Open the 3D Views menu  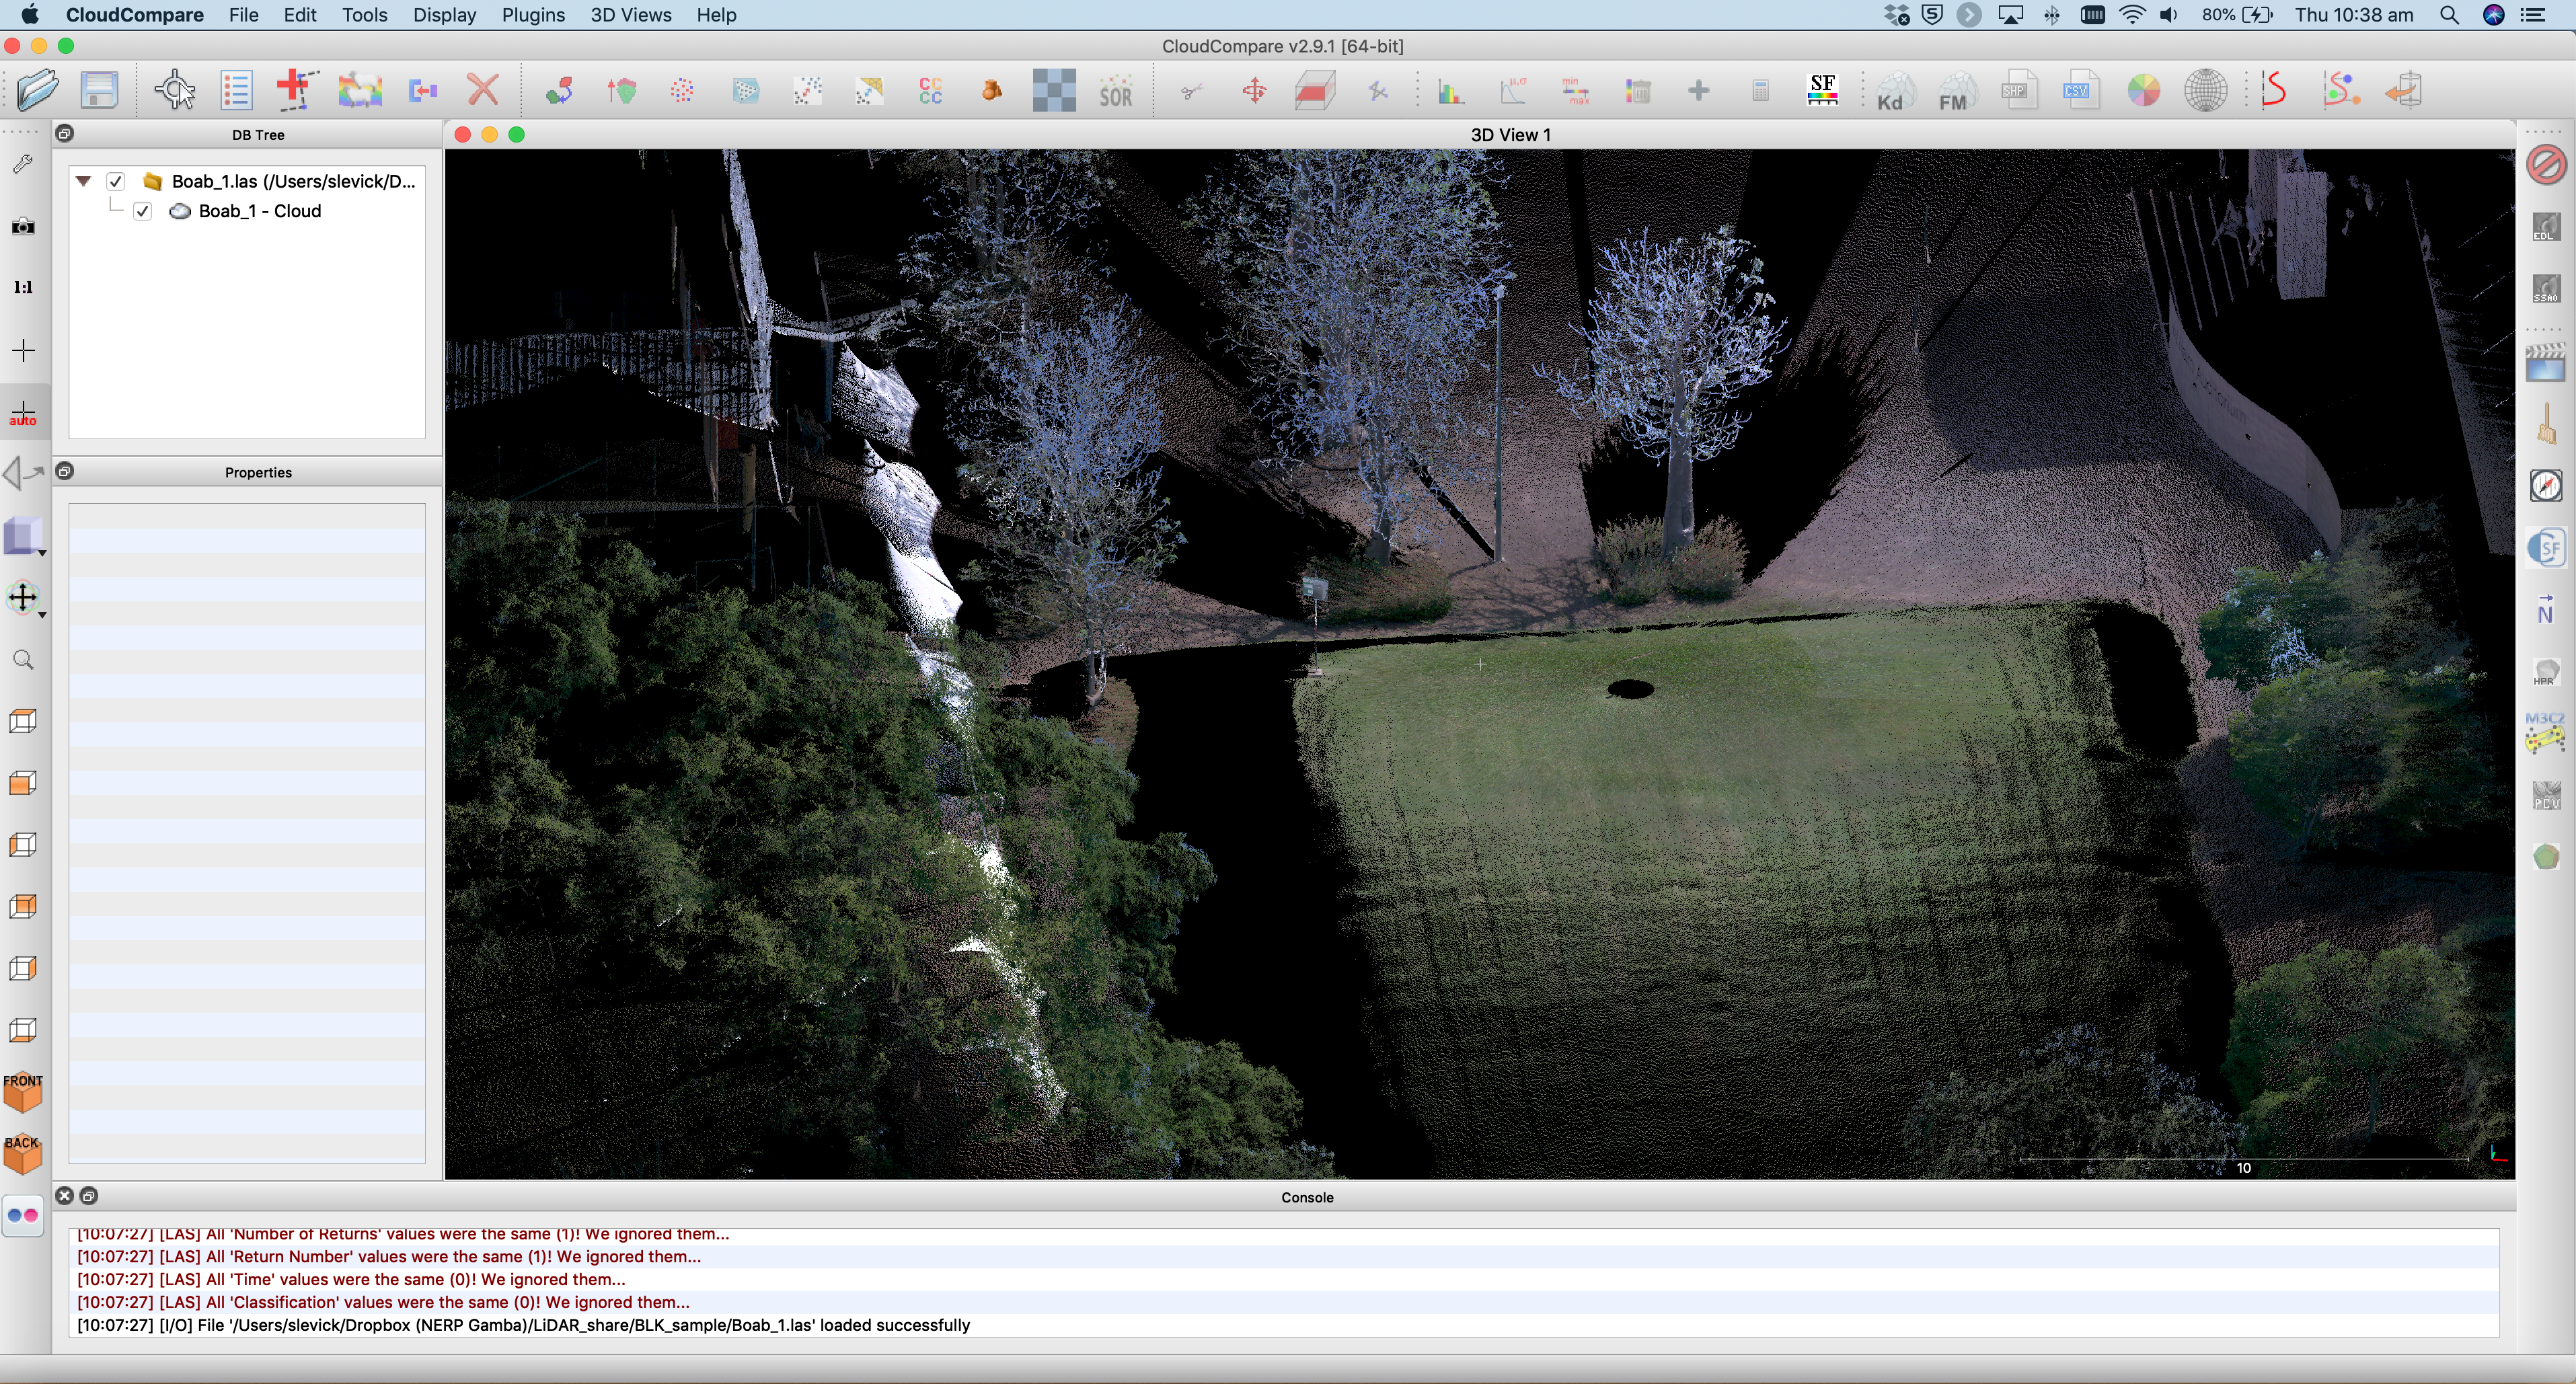point(630,15)
